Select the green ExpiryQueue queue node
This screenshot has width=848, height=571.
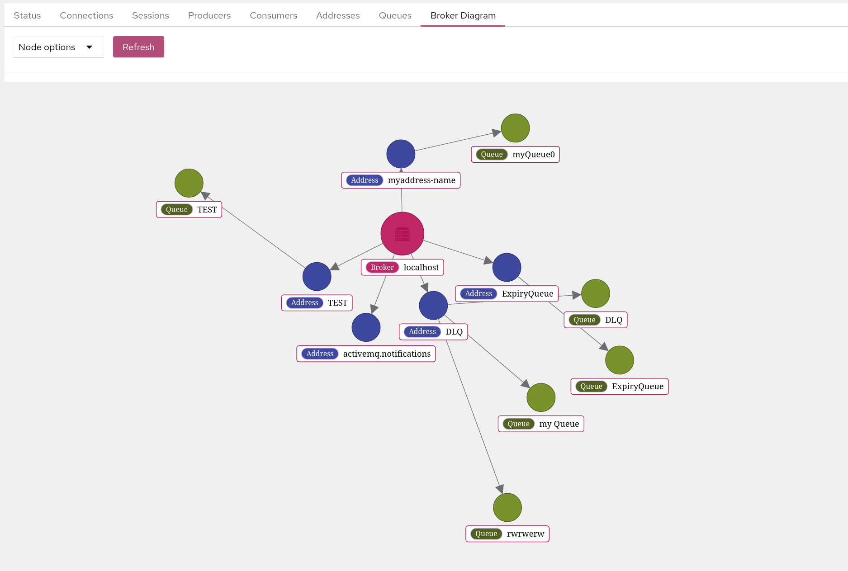tap(619, 360)
